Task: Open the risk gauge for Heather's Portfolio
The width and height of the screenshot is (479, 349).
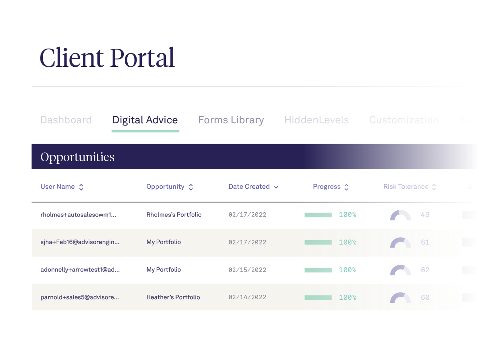Action: coord(400,297)
